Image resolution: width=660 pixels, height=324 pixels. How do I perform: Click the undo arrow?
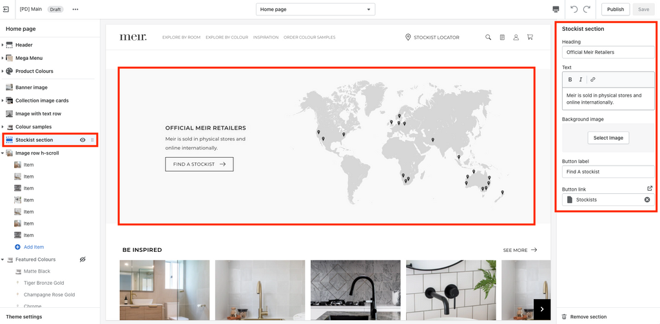(574, 9)
